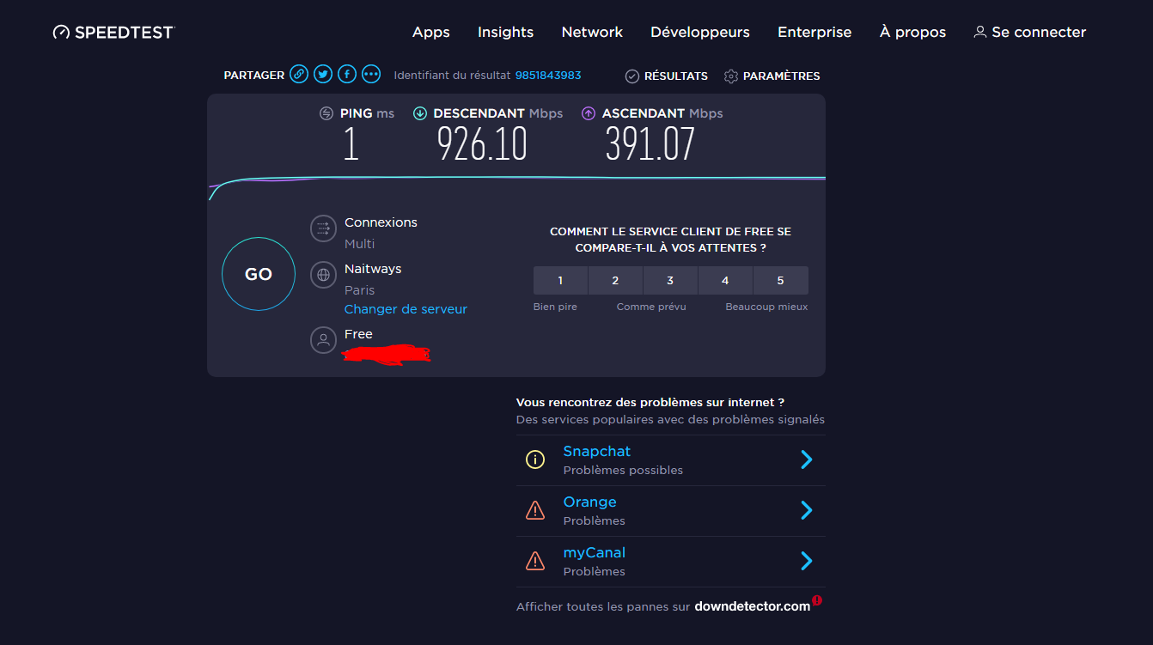The image size is (1153, 645).
Task: Open more sharing options ellipsis icon
Action: 371,75
